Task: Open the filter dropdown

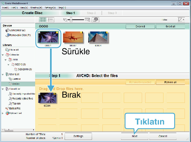Action: [181, 20]
